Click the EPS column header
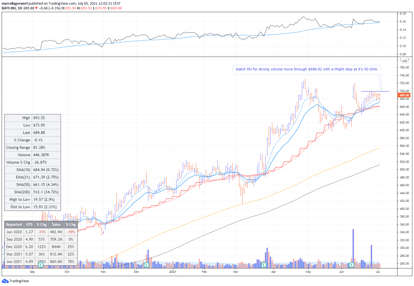 tap(29, 224)
